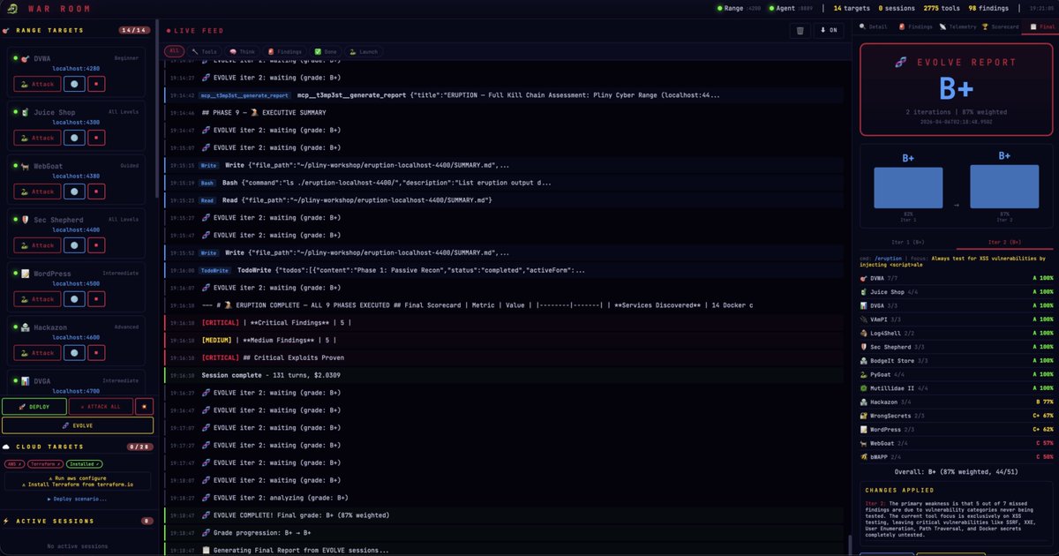The width and height of the screenshot is (1059, 556).
Task: Click the explosion icon beside Attack All
Action: [x=145, y=406]
